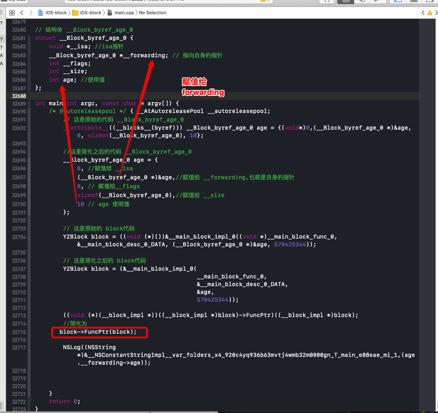Image resolution: width=438 pixels, height=413 pixels.
Task: Open the related items grid menu
Action: pos(12,13)
